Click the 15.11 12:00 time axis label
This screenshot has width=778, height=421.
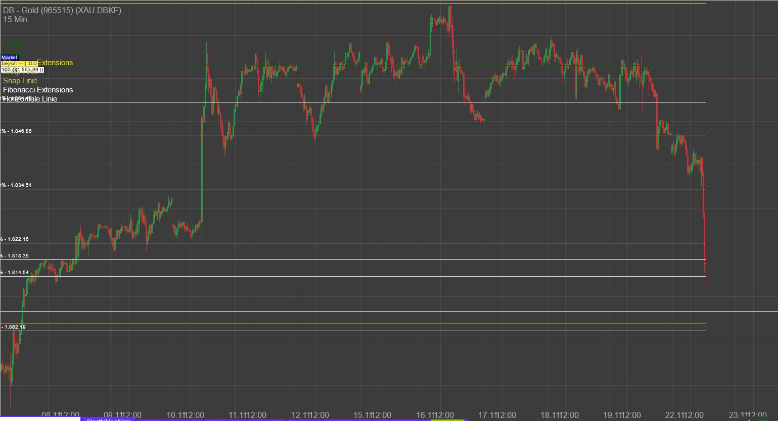click(372, 415)
